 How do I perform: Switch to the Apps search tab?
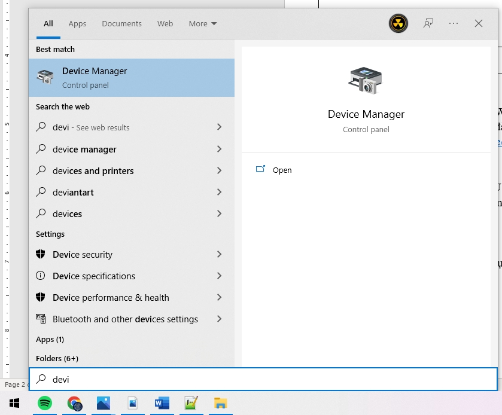pos(77,24)
